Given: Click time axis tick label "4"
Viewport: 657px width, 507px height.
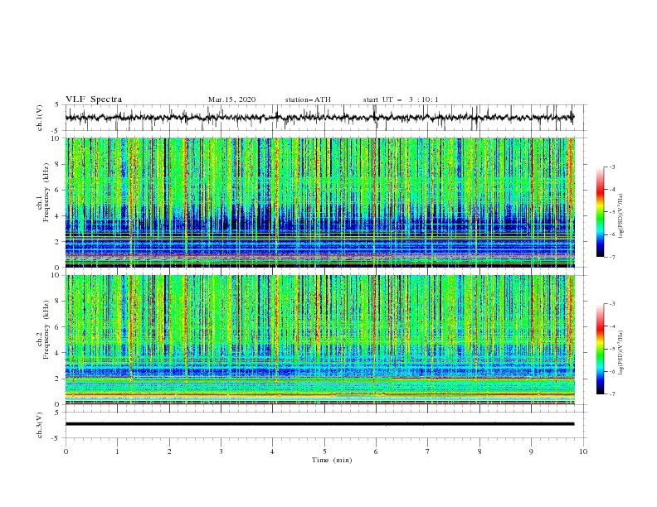Looking at the screenshot, I should point(272,452).
